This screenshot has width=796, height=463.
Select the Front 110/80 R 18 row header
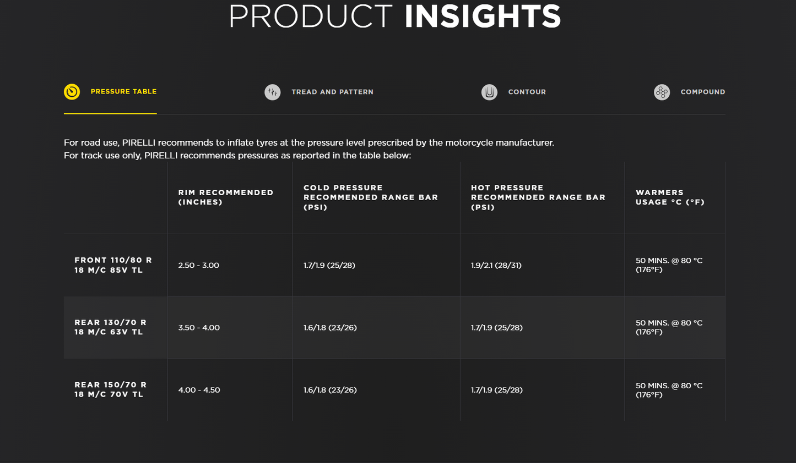(x=113, y=265)
